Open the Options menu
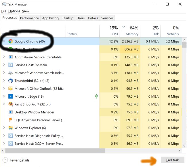 (14, 11)
